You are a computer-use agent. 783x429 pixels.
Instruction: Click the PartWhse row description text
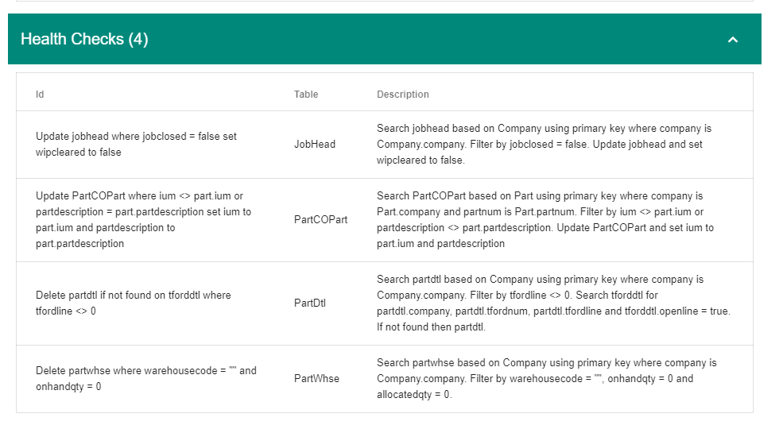546,379
